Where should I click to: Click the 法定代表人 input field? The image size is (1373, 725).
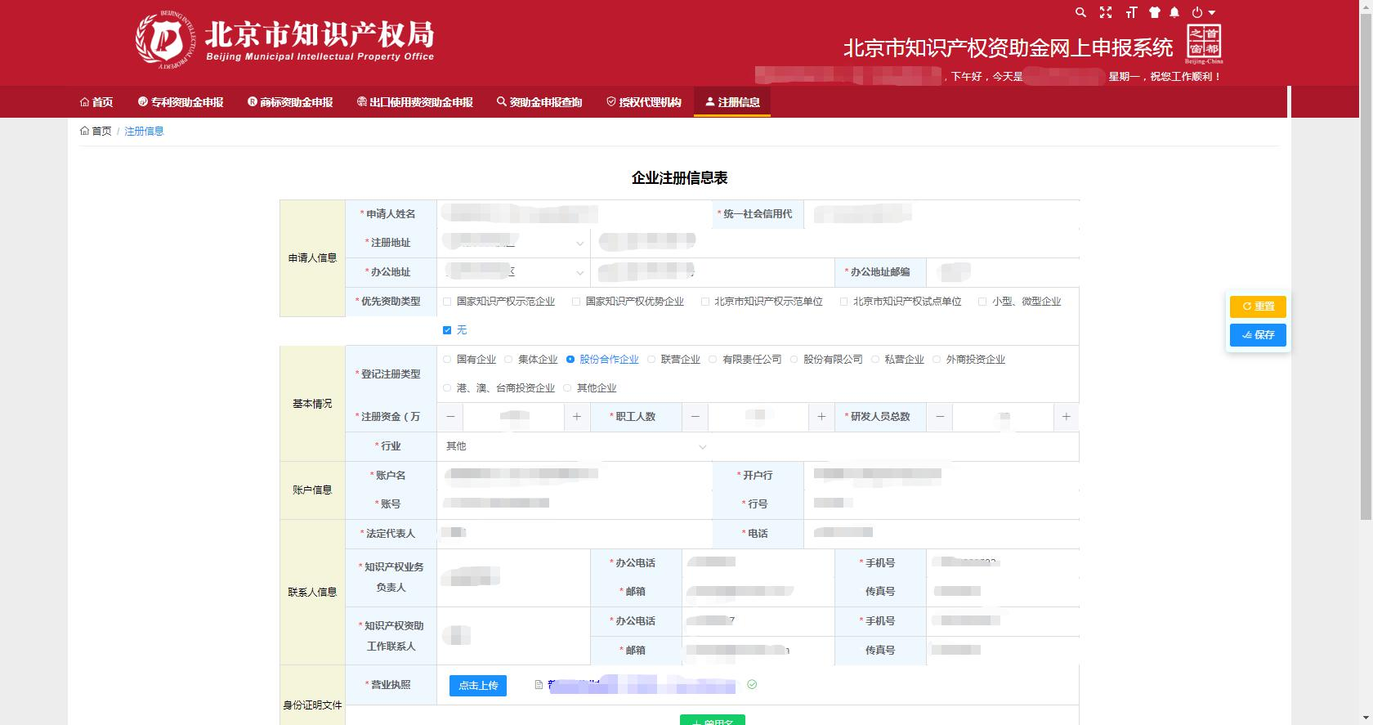click(x=575, y=534)
